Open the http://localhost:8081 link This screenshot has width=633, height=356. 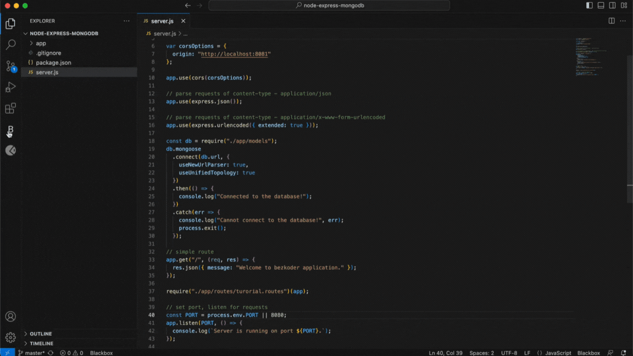pos(234,54)
